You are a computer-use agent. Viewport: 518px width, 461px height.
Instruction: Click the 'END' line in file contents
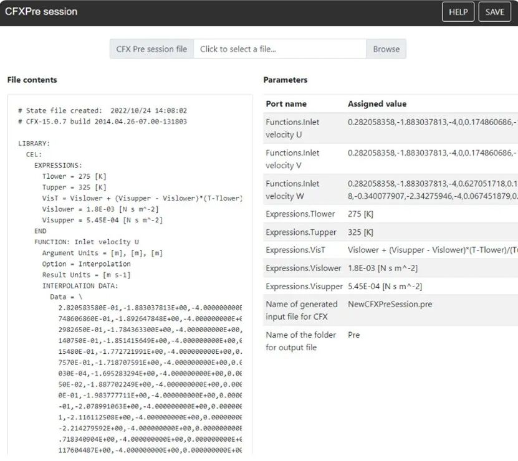pyautogui.click(x=41, y=231)
